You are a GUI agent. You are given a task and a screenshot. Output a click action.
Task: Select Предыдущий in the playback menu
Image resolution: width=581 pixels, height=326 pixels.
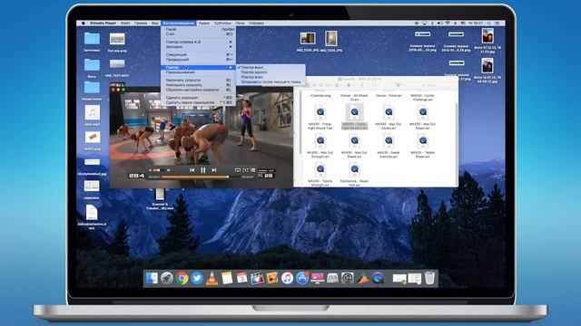[x=198, y=59]
